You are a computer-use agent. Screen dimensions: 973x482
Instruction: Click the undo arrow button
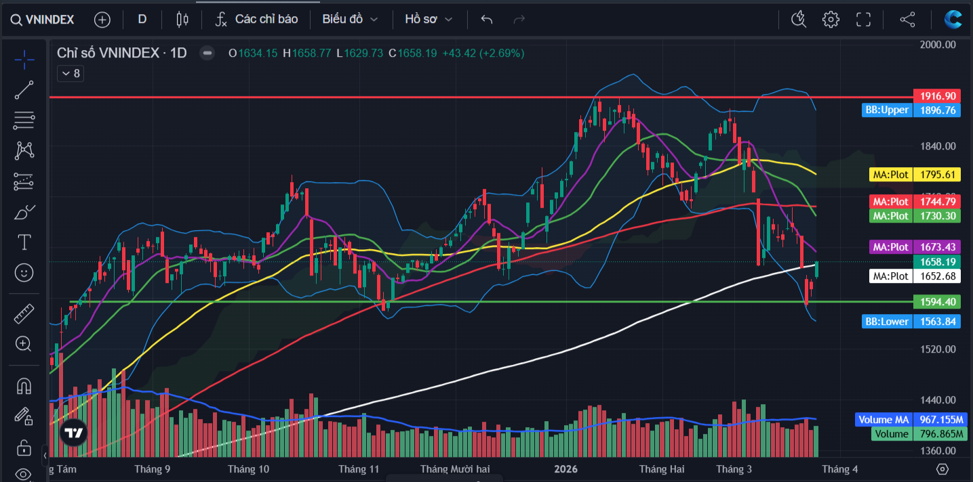tap(486, 20)
